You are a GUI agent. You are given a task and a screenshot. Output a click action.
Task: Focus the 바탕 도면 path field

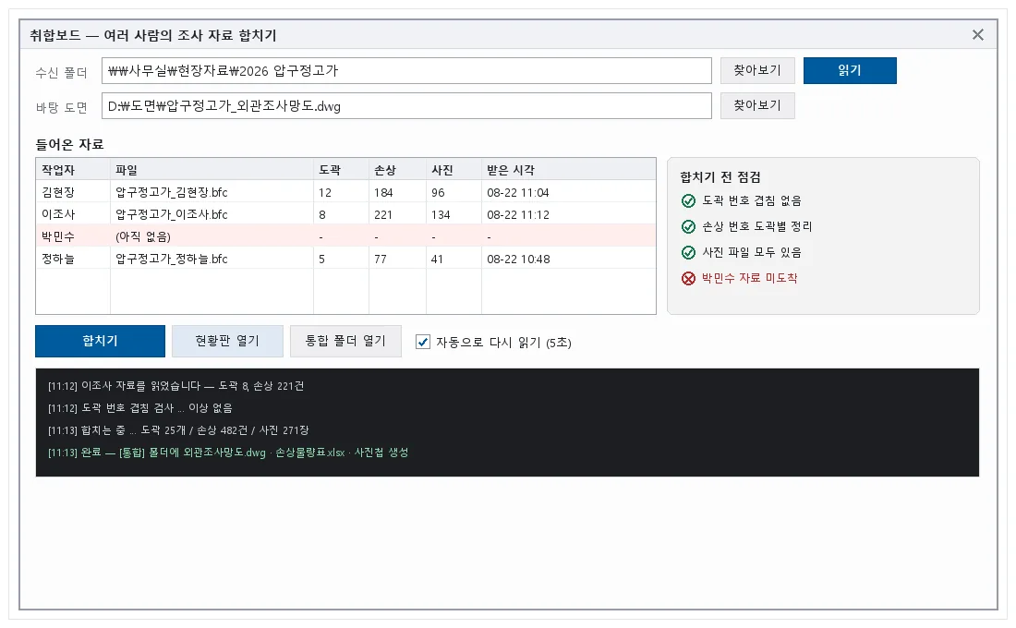(x=406, y=105)
